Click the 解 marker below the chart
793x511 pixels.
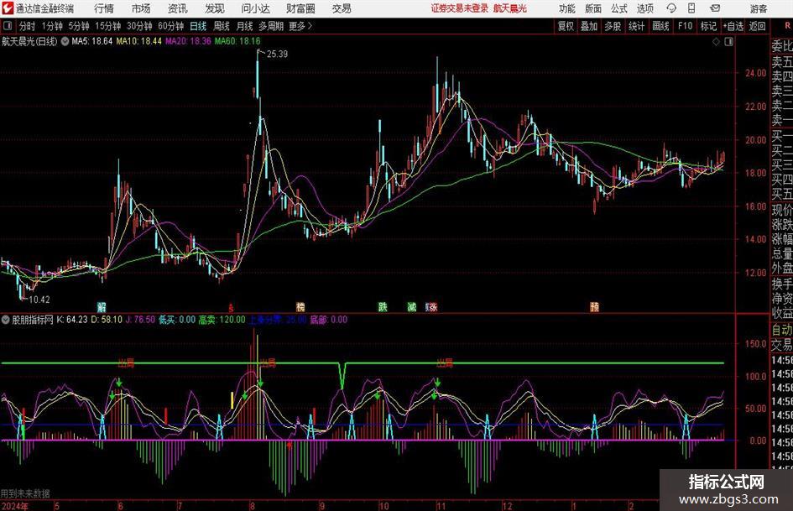tap(102, 306)
